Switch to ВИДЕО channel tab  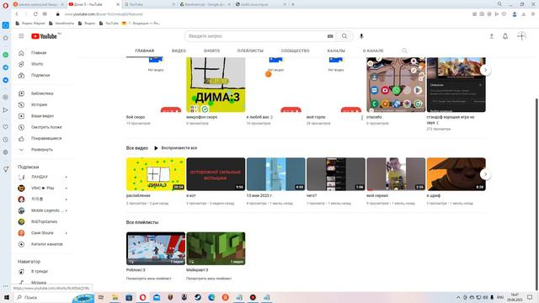[179, 50]
